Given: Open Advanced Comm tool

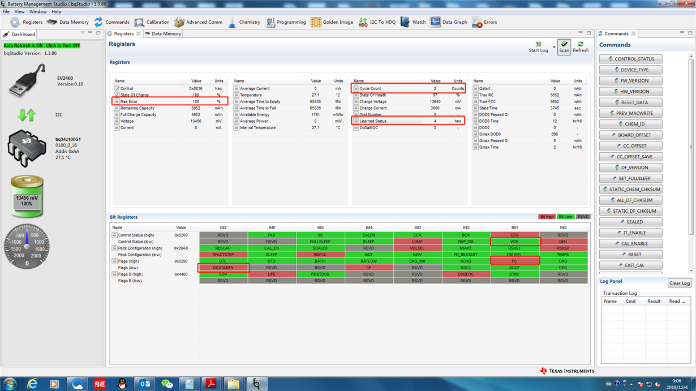Looking at the screenshot, I should (x=198, y=22).
